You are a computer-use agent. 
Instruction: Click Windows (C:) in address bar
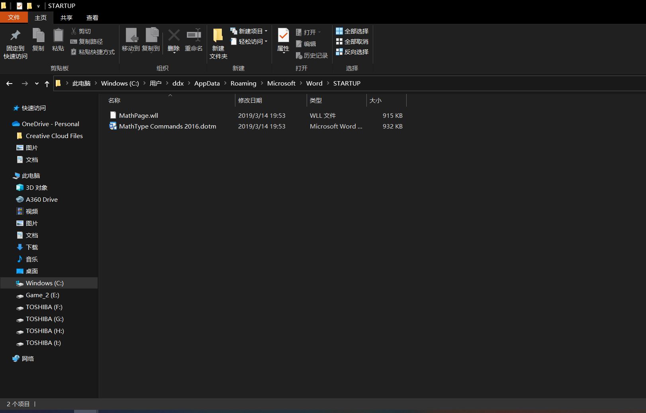120,83
